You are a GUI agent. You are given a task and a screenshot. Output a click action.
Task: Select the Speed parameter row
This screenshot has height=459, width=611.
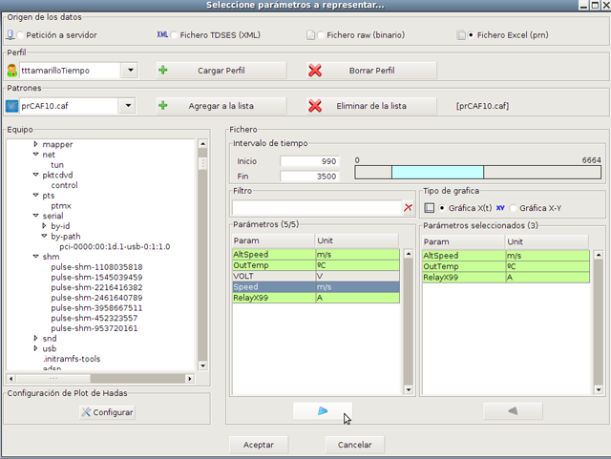[x=316, y=287]
